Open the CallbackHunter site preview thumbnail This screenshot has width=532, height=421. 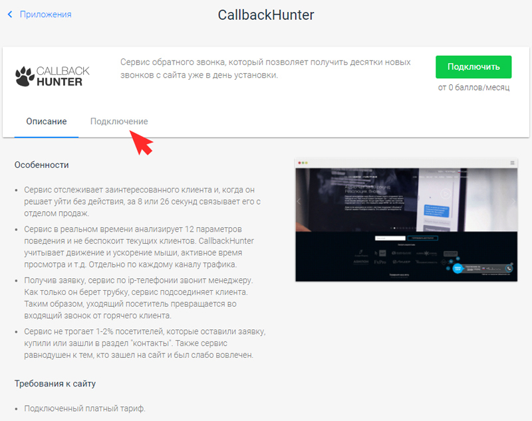click(406, 220)
